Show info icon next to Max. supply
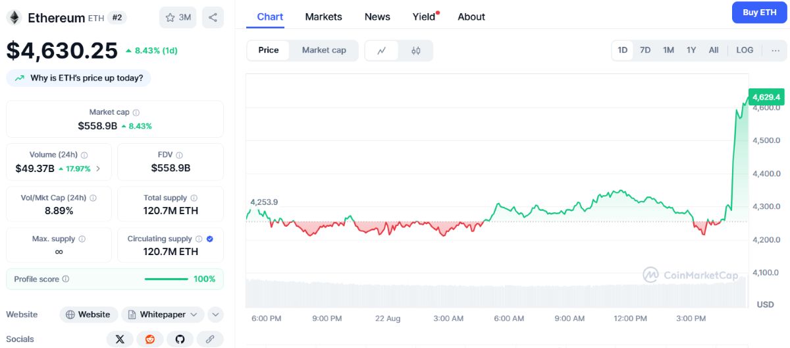 point(82,239)
